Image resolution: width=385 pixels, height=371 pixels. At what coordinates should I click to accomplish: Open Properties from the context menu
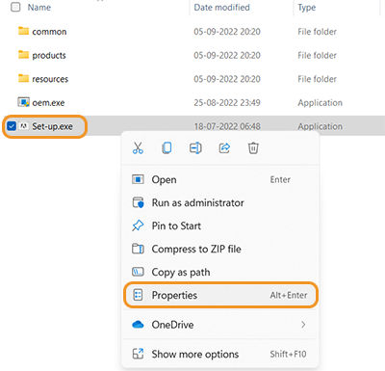pyautogui.click(x=220, y=295)
